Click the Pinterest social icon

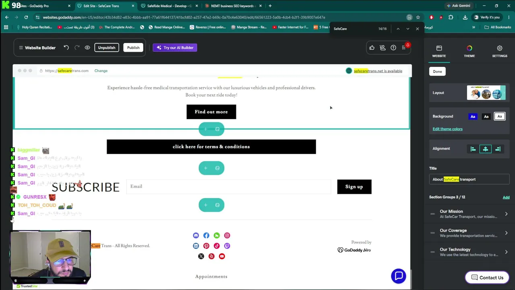coord(206,246)
